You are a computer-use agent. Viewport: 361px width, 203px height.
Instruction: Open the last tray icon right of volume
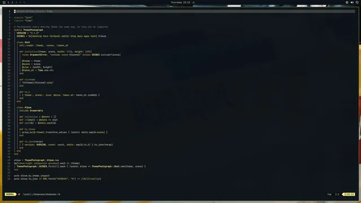pos(357,2)
